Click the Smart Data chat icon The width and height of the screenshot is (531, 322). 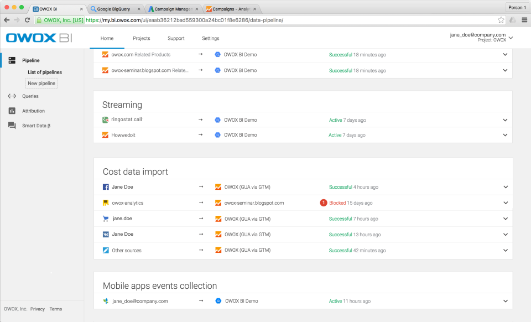pyautogui.click(x=12, y=126)
